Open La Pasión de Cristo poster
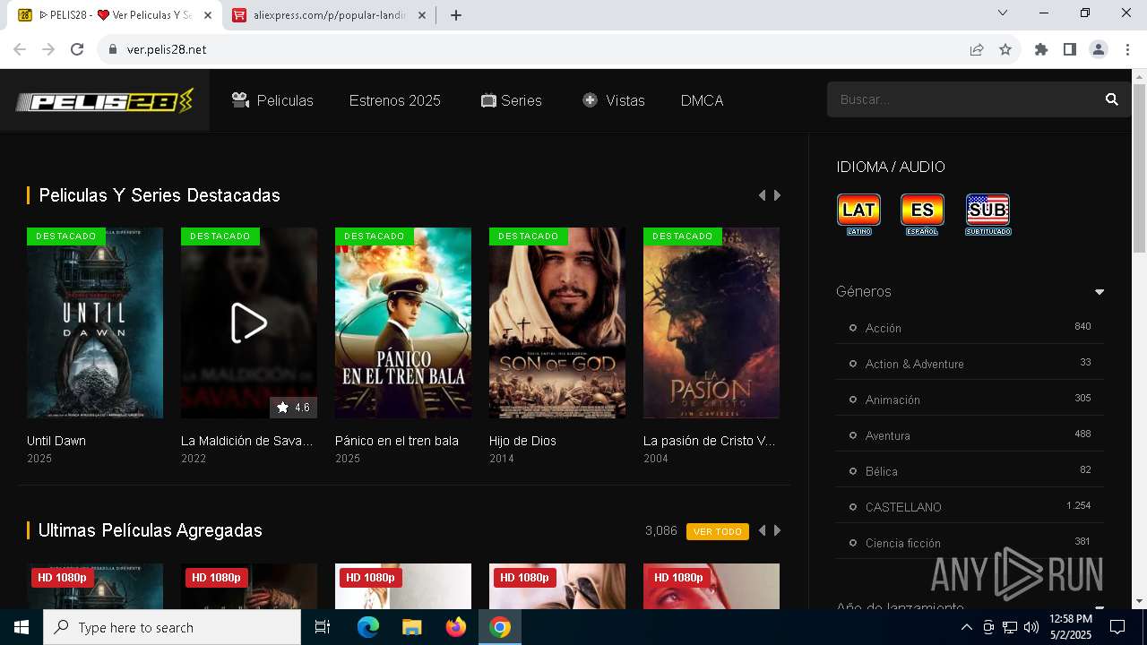 point(711,322)
